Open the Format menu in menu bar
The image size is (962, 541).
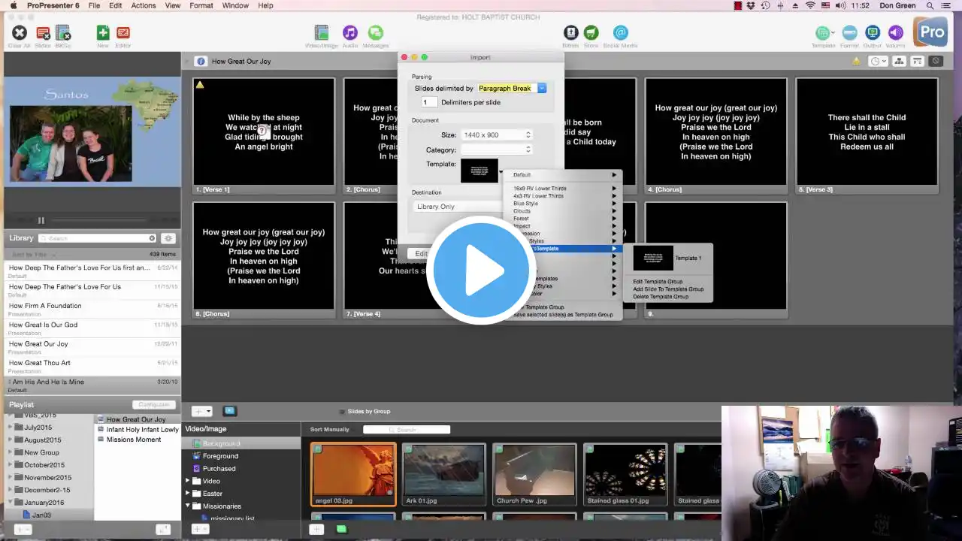201,5
